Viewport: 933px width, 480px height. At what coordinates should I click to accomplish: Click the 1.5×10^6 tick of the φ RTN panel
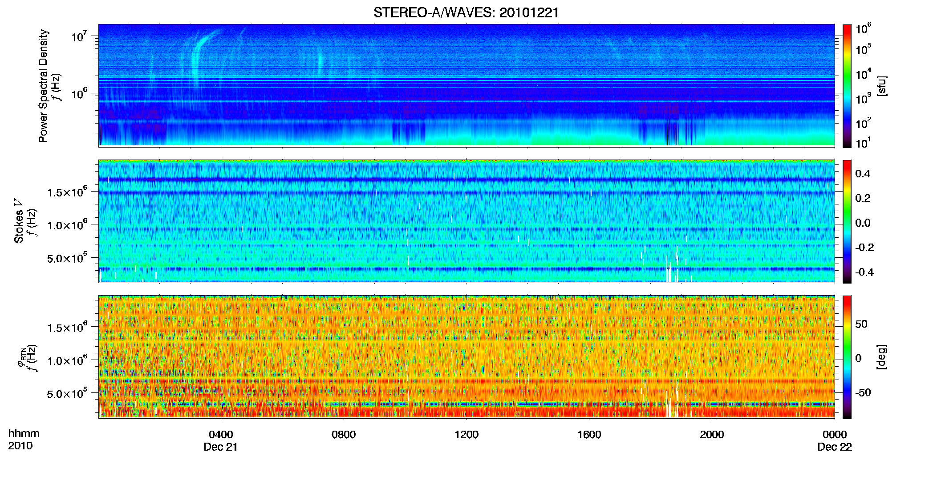(67, 328)
